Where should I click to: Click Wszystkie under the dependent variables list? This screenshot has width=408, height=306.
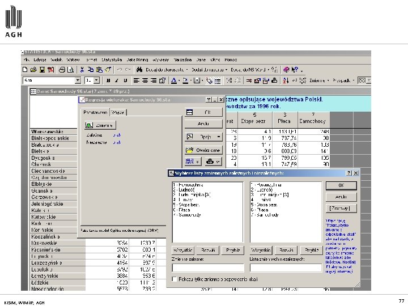pyautogui.click(x=183, y=250)
